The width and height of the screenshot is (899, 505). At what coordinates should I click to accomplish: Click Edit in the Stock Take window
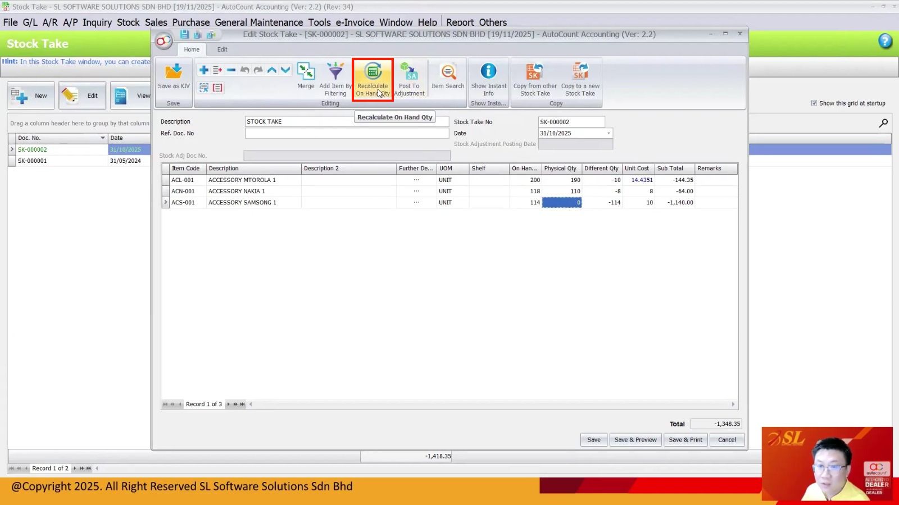(x=82, y=95)
